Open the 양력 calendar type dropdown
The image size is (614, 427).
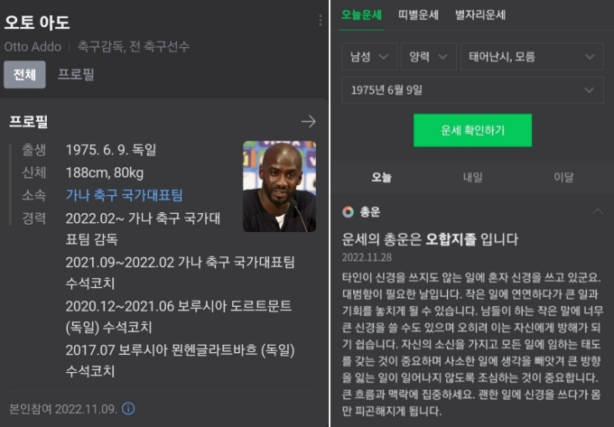pyautogui.click(x=428, y=57)
